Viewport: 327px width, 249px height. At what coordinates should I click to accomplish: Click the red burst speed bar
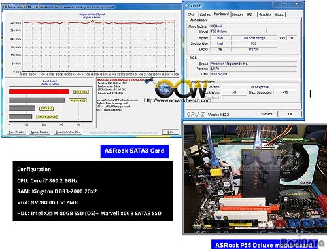pos(39,92)
